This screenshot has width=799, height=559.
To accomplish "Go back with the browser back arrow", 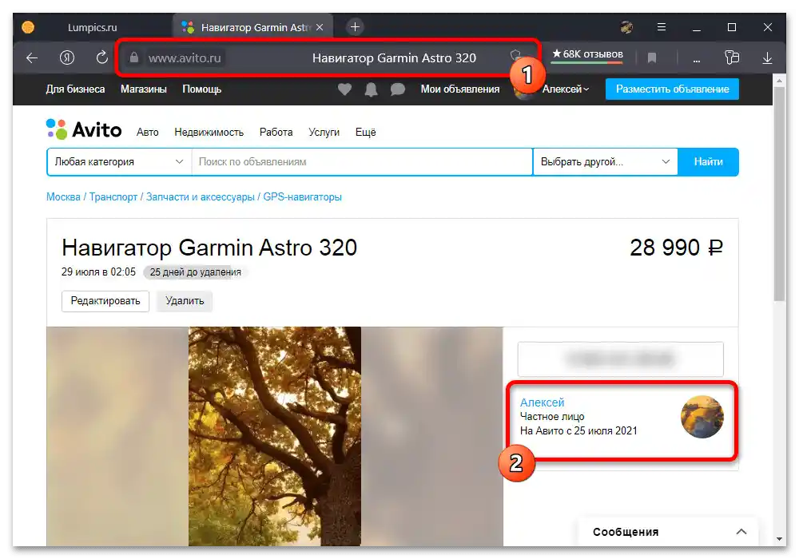I will [32, 58].
